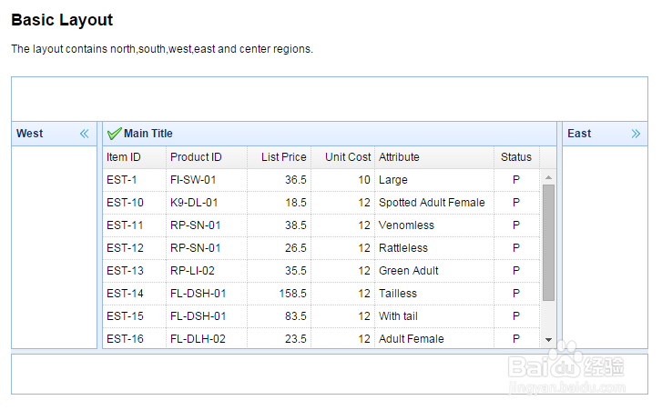
Task: Click the EST-16 item cell
Action: [x=126, y=339]
